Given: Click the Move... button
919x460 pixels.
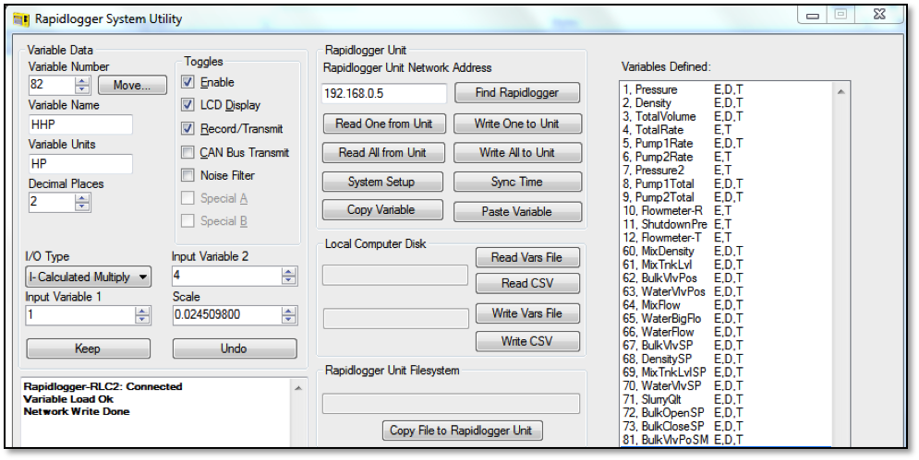Looking at the screenshot, I should [132, 86].
